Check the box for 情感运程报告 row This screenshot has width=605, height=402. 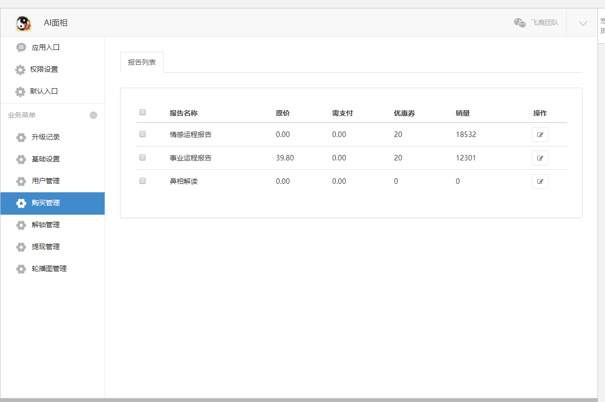tap(143, 134)
